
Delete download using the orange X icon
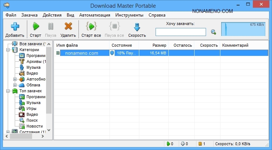(x=68, y=26)
